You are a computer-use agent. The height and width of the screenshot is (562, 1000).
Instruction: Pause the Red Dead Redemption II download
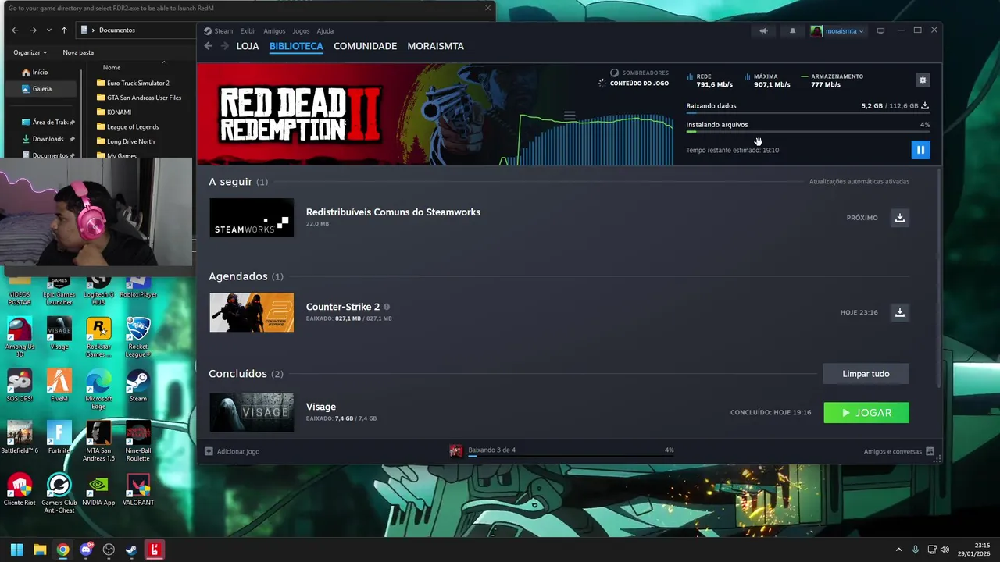tap(920, 150)
